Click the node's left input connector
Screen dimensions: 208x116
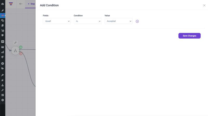(x=11, y=50)
